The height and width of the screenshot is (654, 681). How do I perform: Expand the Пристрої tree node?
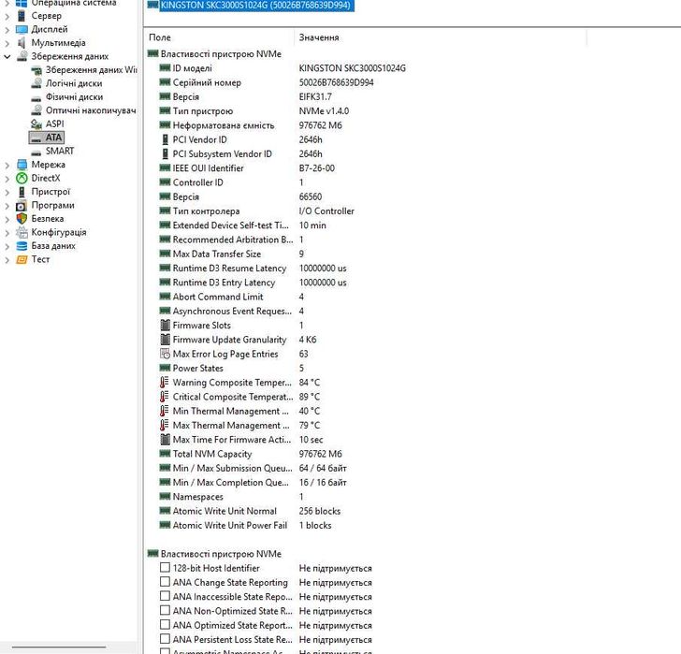click(7, 192)
